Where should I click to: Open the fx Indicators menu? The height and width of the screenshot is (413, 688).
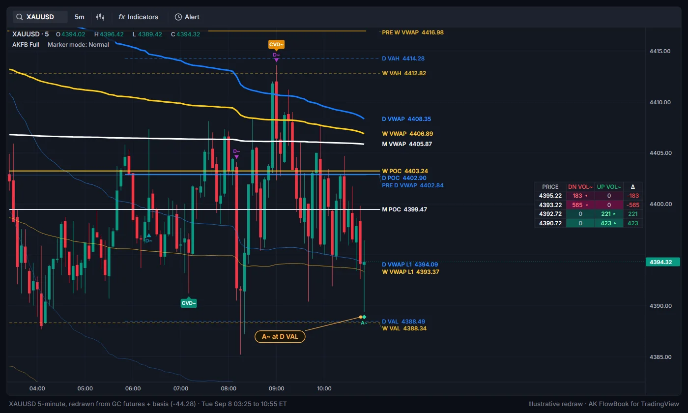click(x=139, y=17)
